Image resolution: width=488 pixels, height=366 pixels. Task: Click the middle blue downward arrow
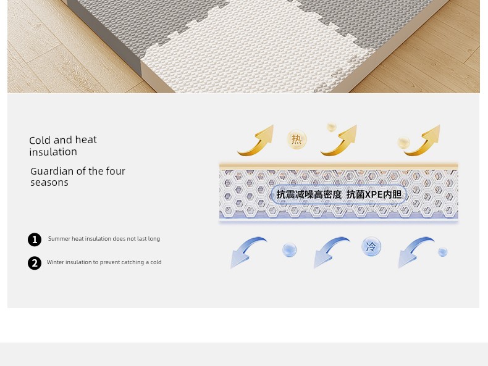(x=332, y=252)
